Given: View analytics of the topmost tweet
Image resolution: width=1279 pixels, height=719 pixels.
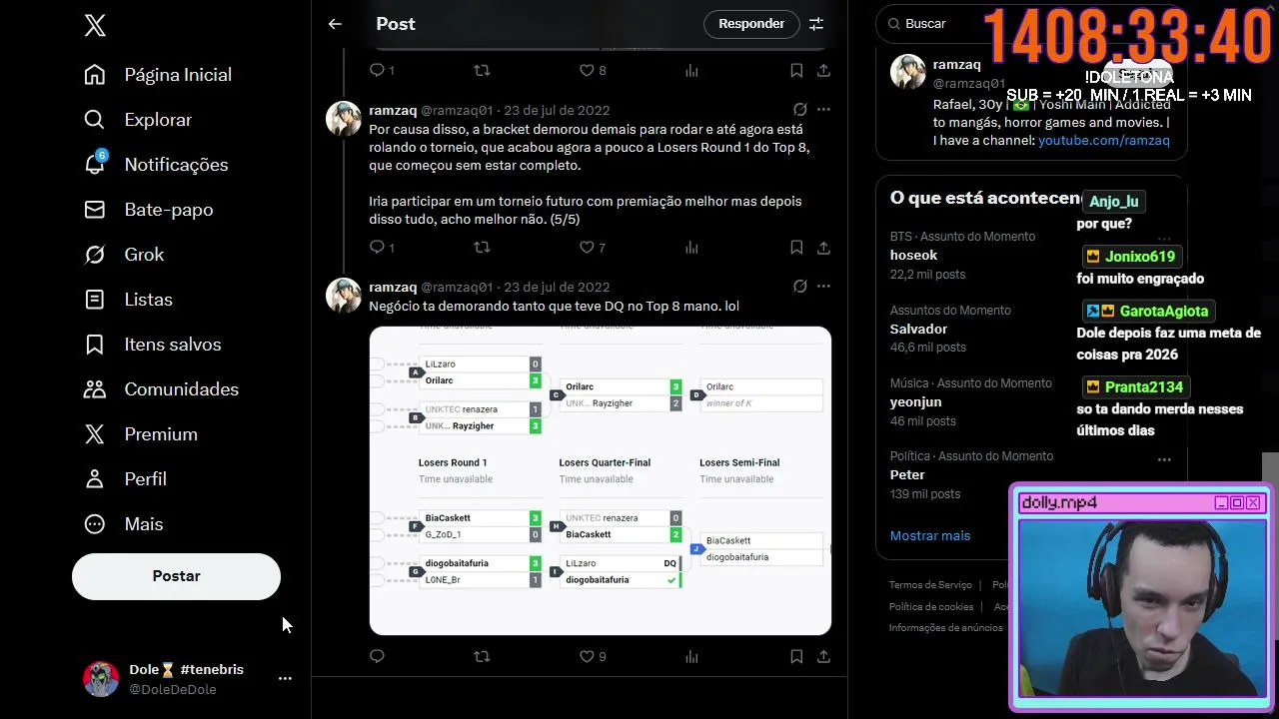Looking at the screenshot, I should 691,71.
